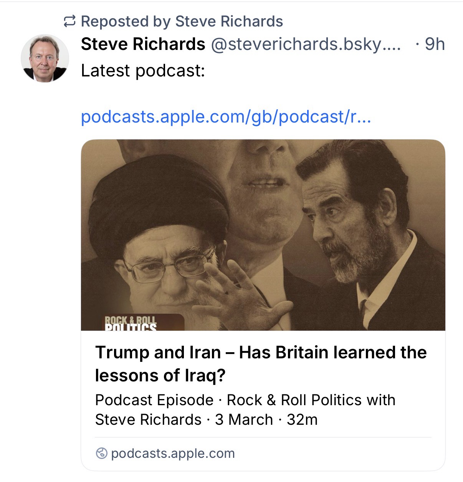Click the "3 March" episode date
The image size is (463, 482).
(244, 419)
